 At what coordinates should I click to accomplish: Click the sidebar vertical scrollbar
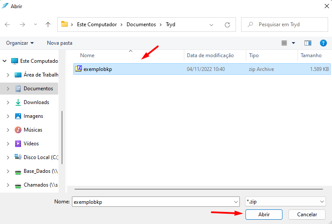[x=62, y=138]
